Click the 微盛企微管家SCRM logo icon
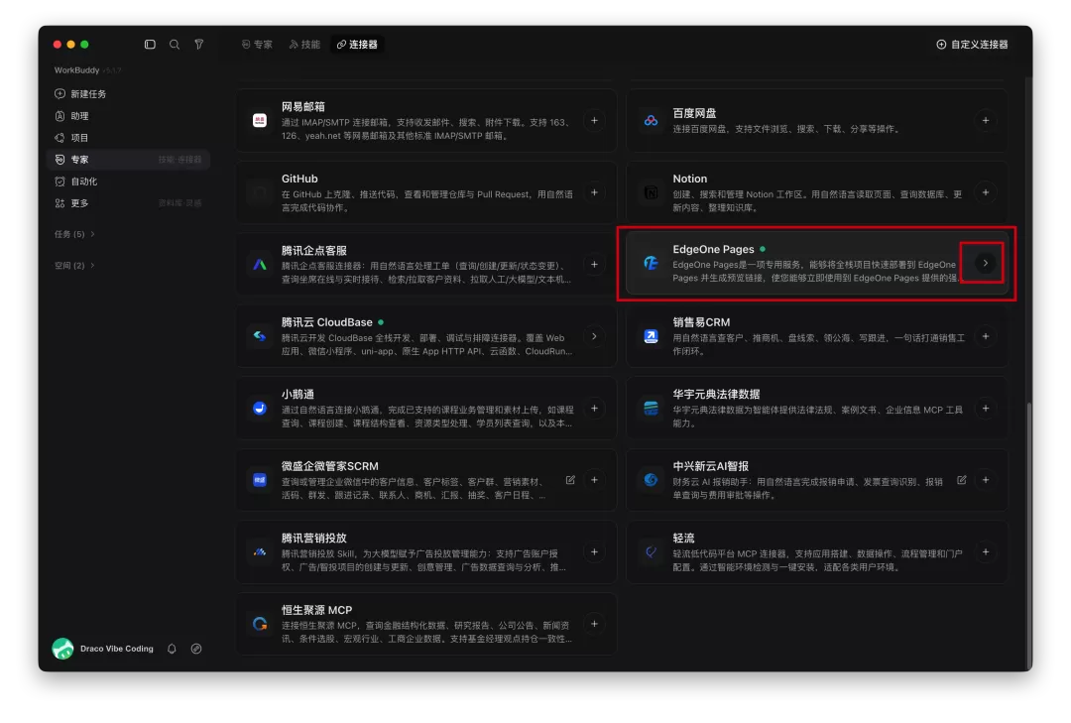Viewport: 1071px width, 723px height. coord(260,480)
